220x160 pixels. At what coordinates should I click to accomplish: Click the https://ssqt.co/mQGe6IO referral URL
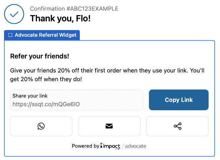click(x=46, y=104)
